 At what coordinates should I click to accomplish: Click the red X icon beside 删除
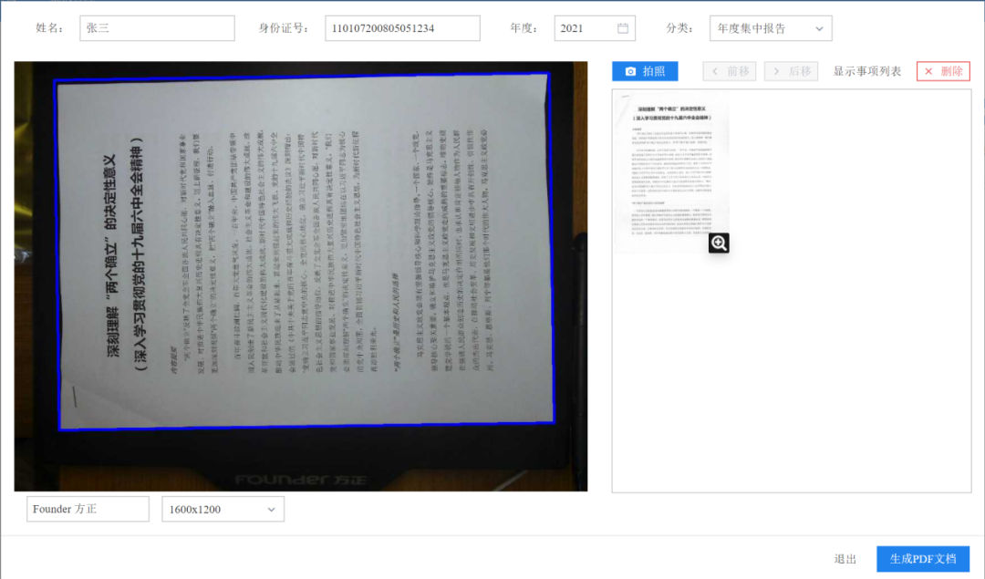point(928,71)
